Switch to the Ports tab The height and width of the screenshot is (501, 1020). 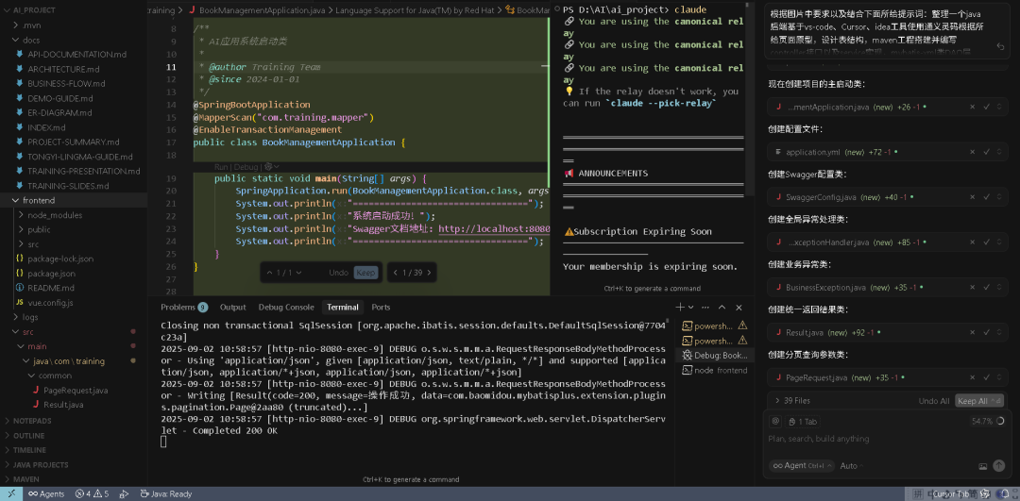tap(382, 308)
